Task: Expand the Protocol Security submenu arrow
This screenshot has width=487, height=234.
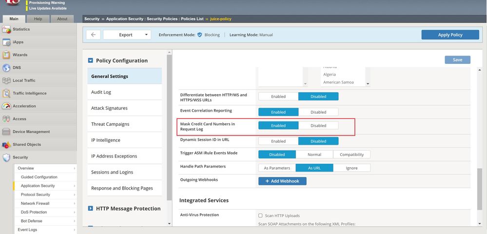Action: [74, 195]
